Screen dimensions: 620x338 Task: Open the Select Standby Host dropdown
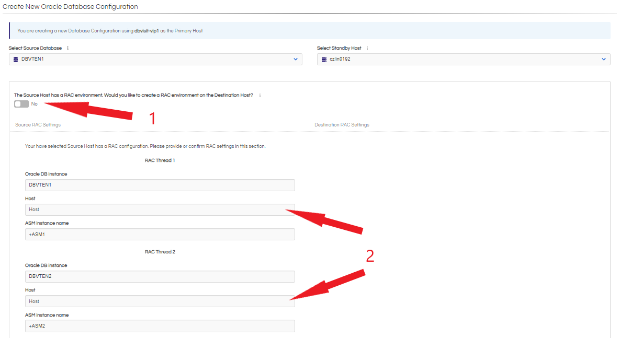point(464,60)
